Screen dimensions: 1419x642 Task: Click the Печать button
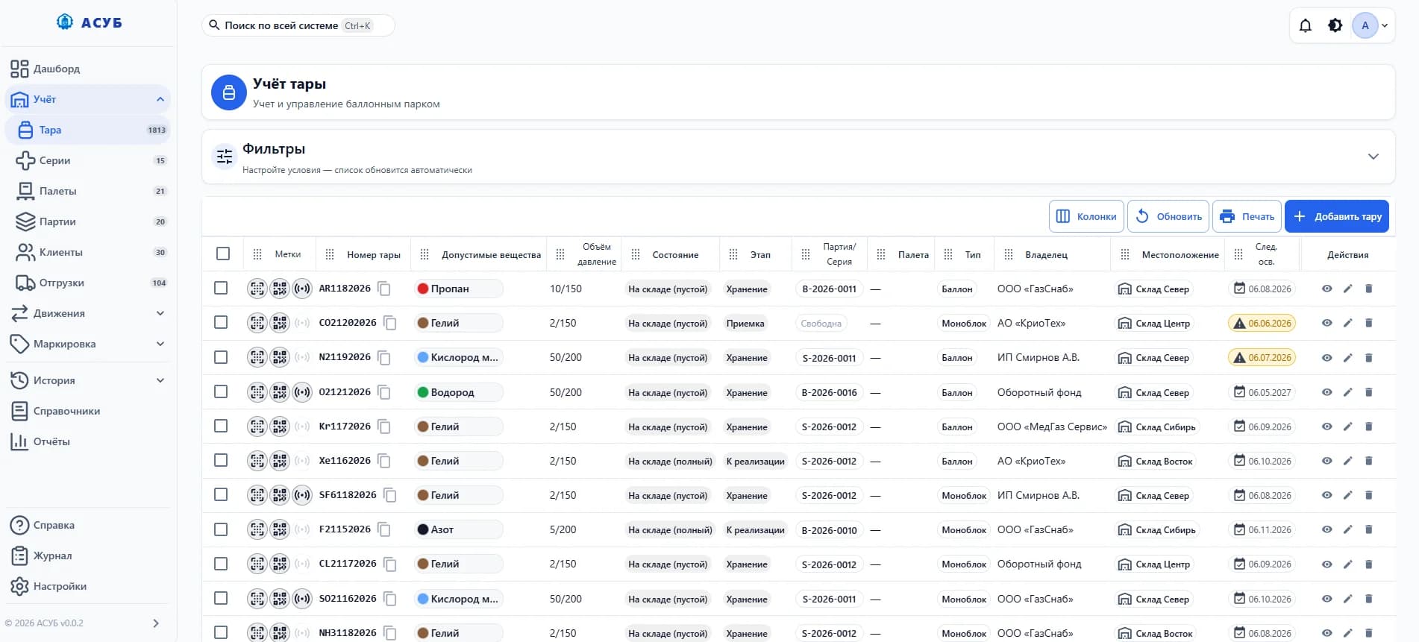(1247, 216)
